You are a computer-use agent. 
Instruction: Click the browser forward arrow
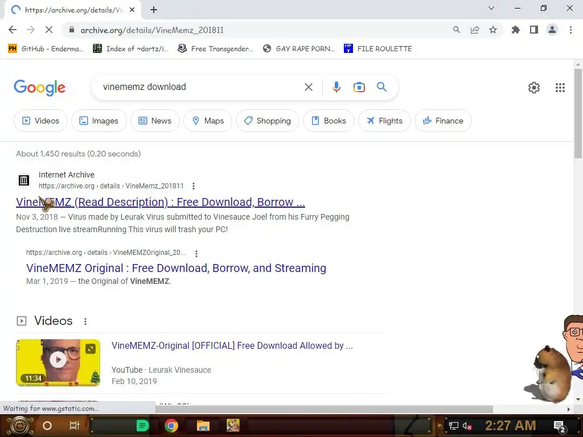tap(31, 30)
